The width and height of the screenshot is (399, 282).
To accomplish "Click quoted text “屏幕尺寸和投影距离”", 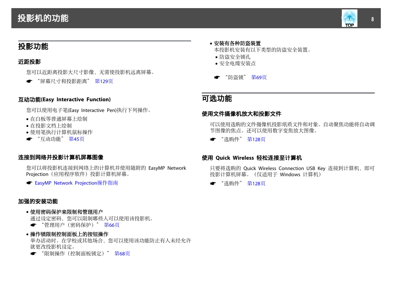I will tap(64, 81).
